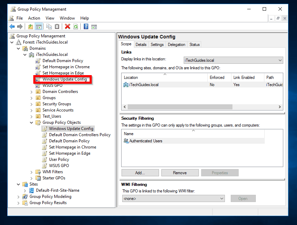
Task: Click the Group Policy Modeling icon
Action: coord(25,197)
